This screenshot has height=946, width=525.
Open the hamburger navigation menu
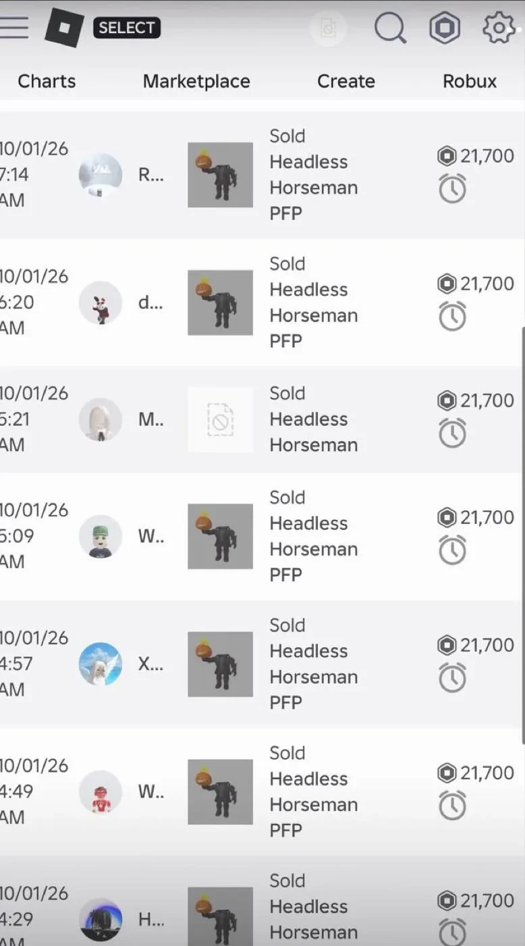[13, 27]
